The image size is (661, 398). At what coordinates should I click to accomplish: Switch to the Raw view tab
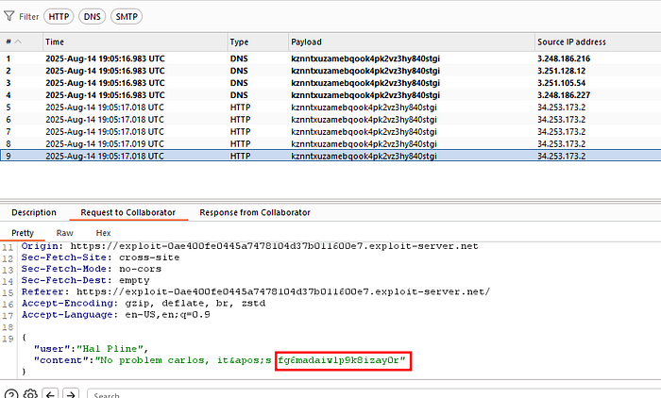[x=64, y=233]
